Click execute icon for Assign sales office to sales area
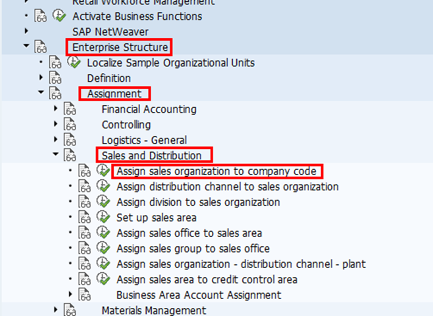This screenshot has width=433, height=316. pyautogui.click(x=103, y=233)
